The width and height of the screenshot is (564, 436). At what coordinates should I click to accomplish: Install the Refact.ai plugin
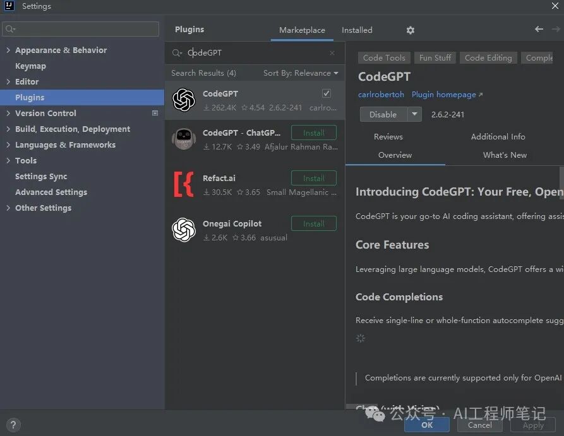(314, 178)
